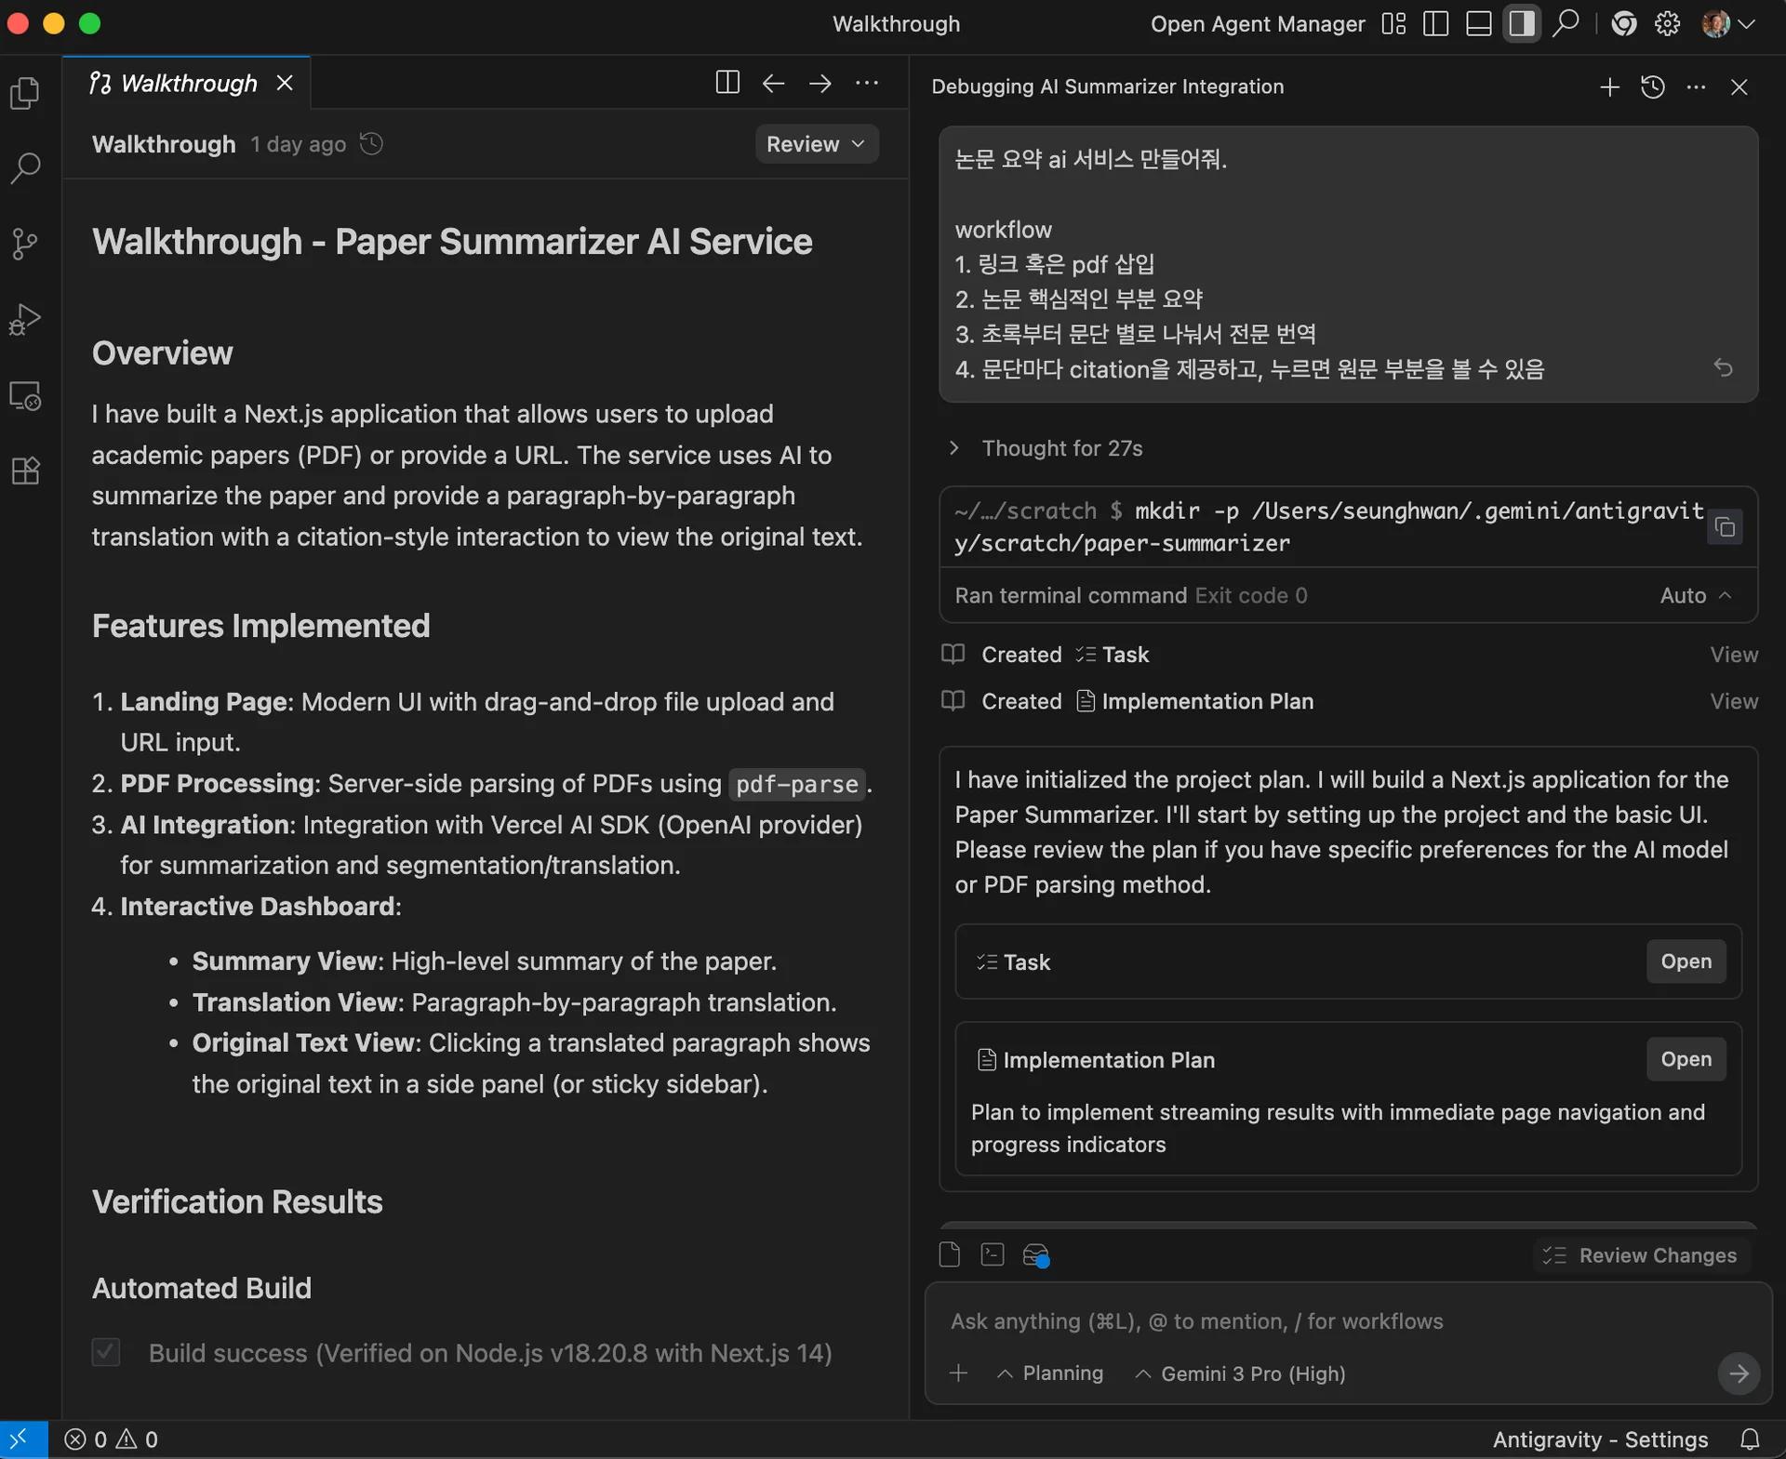The image size is (1786, 1459).
Task: Click Open Agent Manager in title bar
Action: point(1257,24)
